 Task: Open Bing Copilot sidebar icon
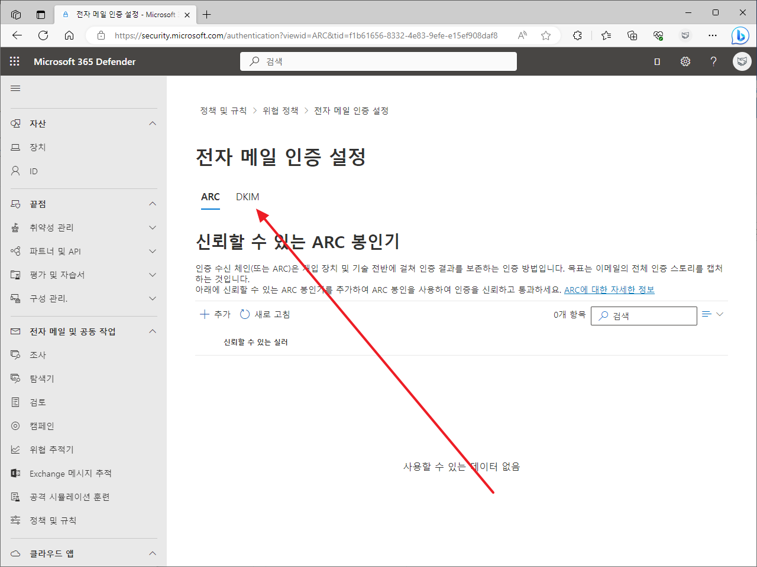[740, 35]
